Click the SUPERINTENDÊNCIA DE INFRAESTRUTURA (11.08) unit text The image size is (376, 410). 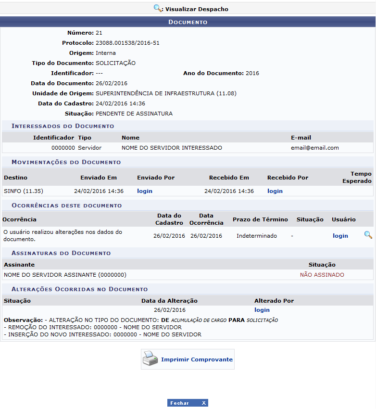(166, 93)
